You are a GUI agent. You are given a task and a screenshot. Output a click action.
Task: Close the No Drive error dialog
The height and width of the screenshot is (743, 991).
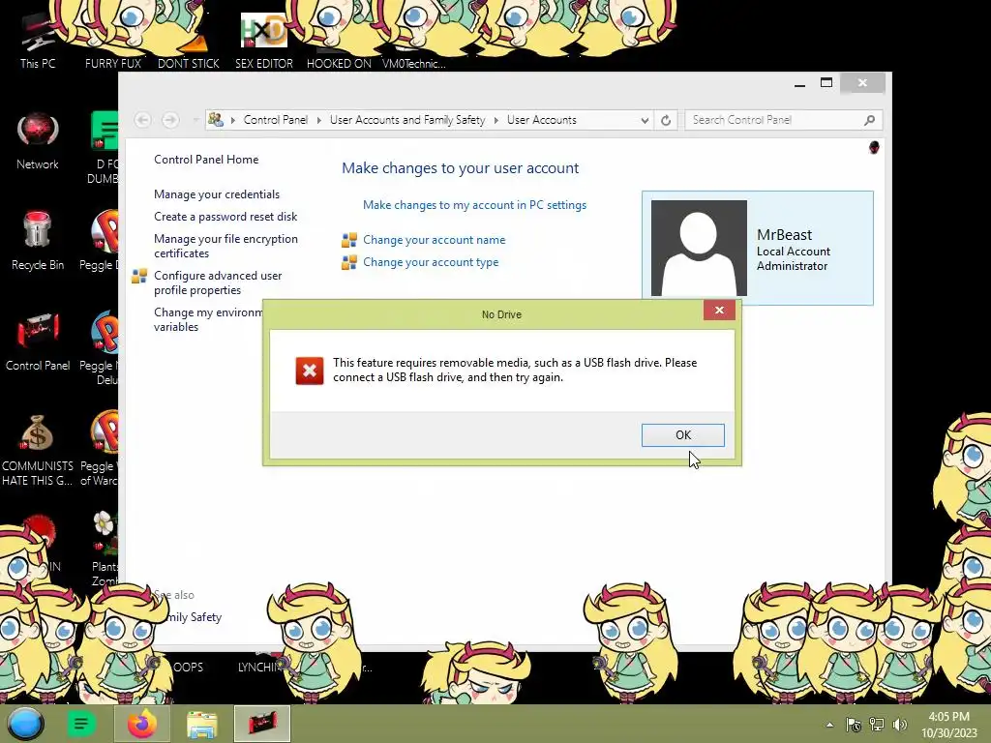click(x=719, y=310)
